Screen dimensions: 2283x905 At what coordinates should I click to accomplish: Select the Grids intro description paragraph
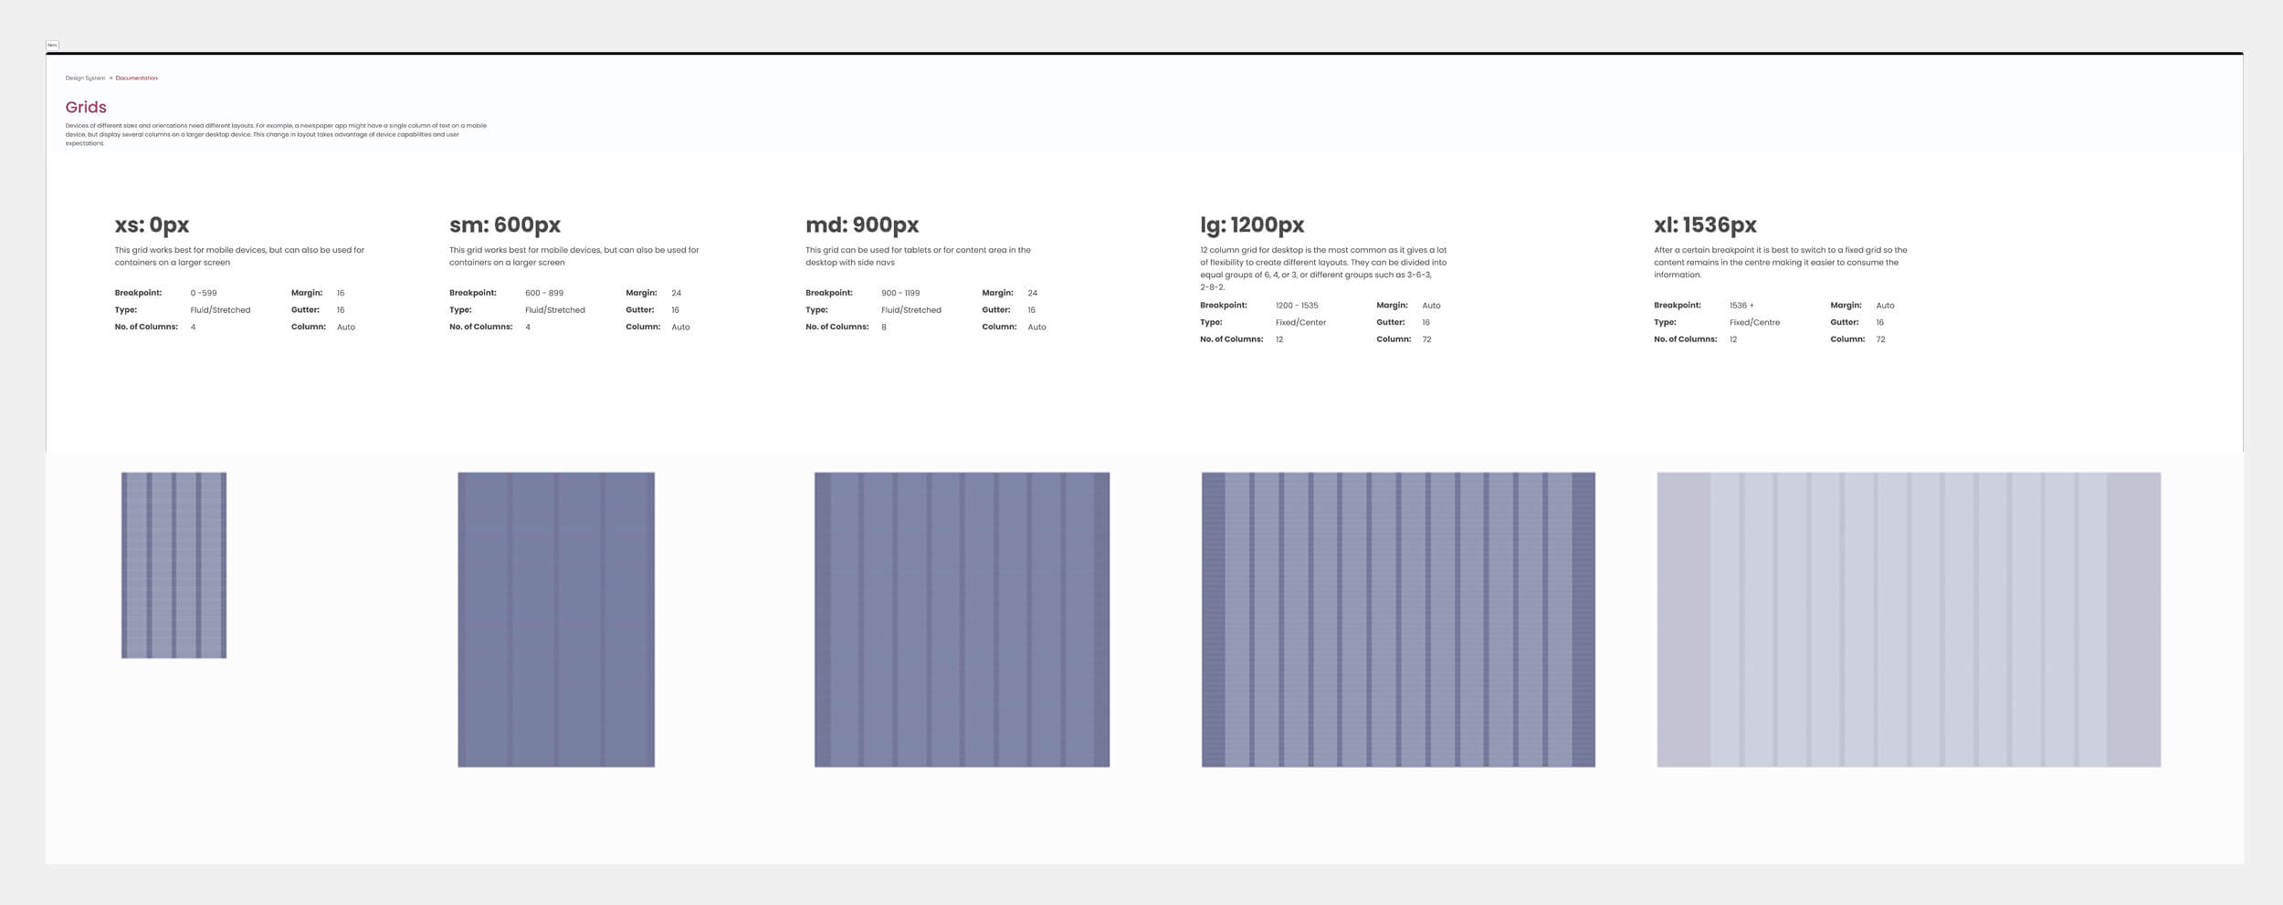tap(276, 134)
